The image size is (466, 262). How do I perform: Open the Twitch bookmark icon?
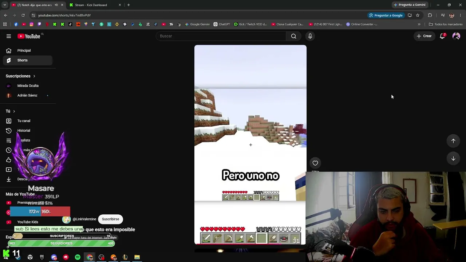click(x=39, y=24)
